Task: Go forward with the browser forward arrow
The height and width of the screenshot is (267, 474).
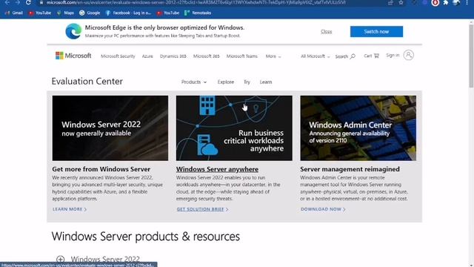Action: point(18,2)
